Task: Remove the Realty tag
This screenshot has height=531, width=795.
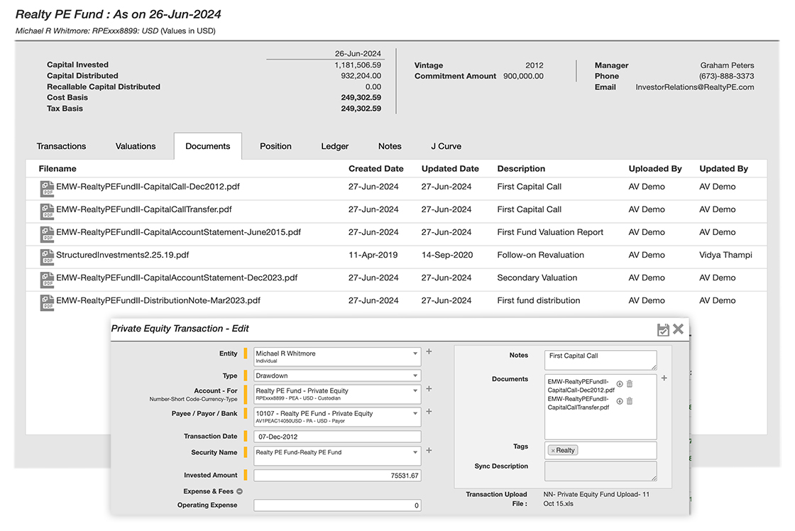Action: pyautogui.click(x=553, y=450)
